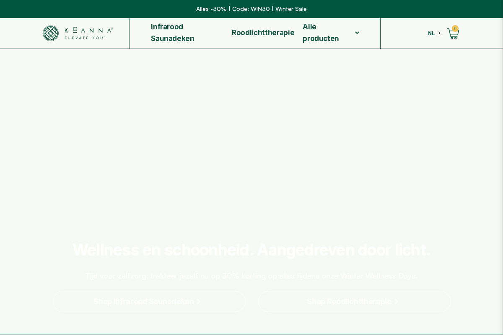Select Alle producten in the top navigation
This screenshot has height=335, width=503.
tap(321, 33)
